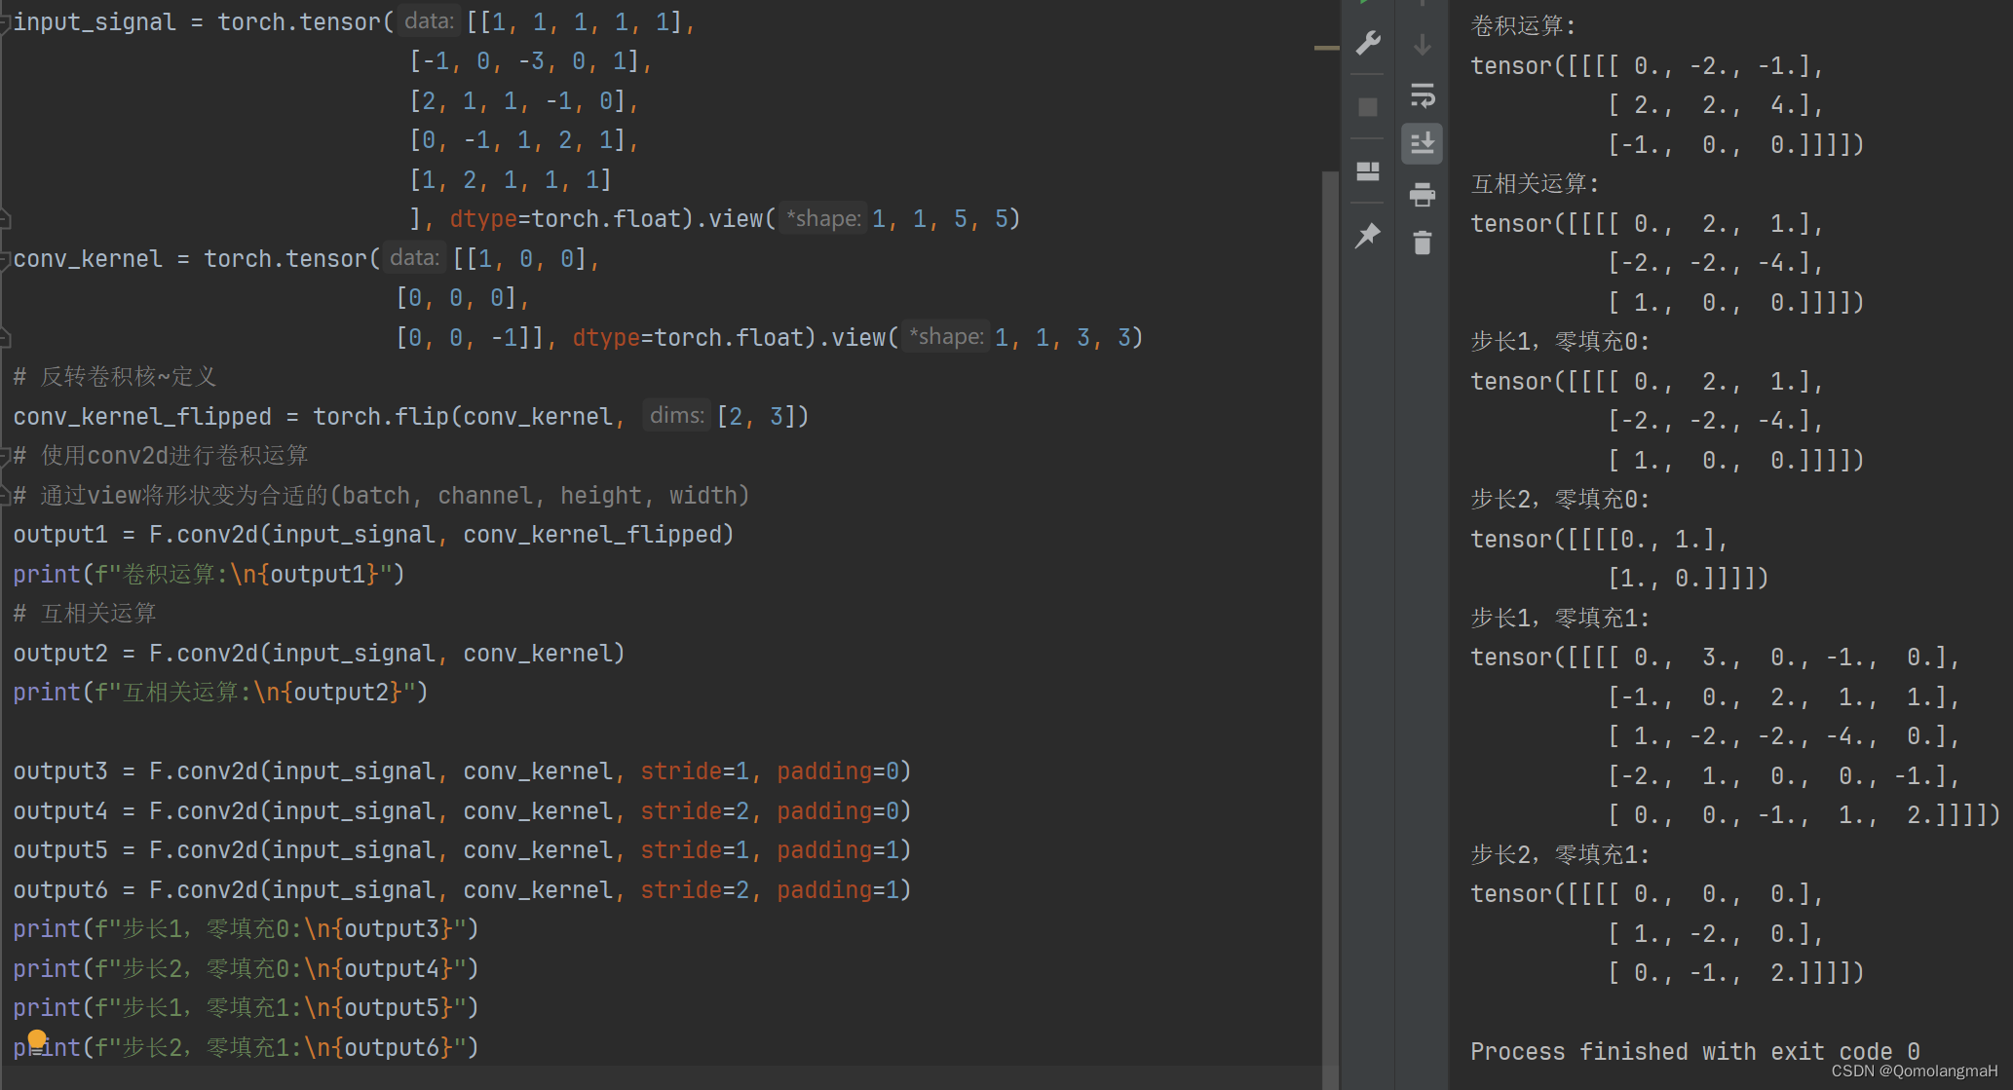This screenshot has width=2013, height=1090.
Task: Toggle soft-wrap in console output
Action: click(1423, 95)
